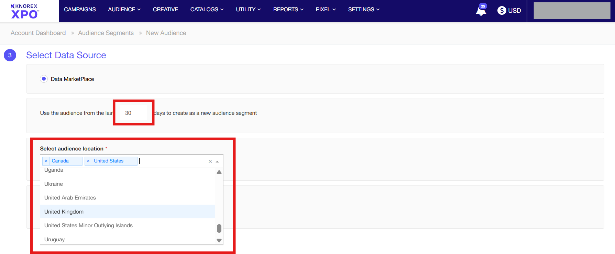
Task: Click the days input field showing 30
Action: click(133, 113)
